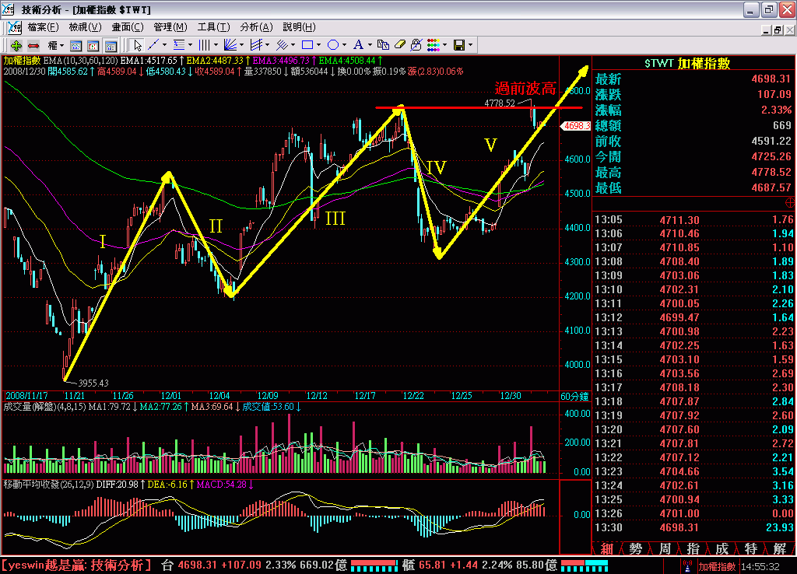
Task: Open the color palette dots icon
Action: (x=433, y=45)
